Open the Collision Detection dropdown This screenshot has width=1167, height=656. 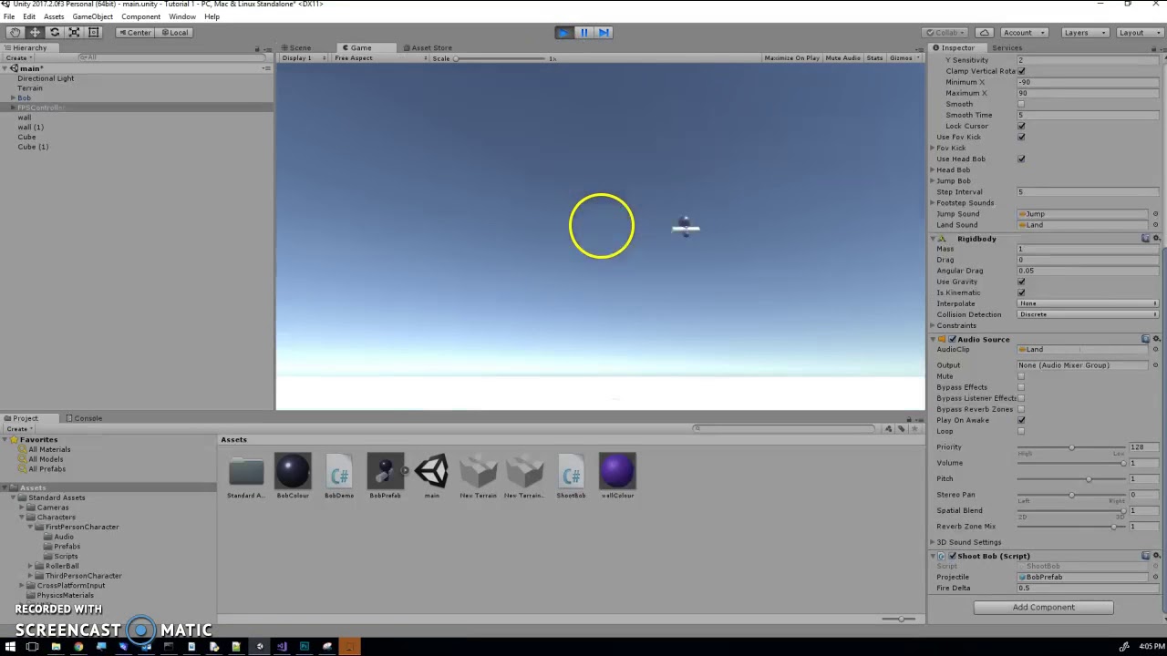tap(1088, 314)
